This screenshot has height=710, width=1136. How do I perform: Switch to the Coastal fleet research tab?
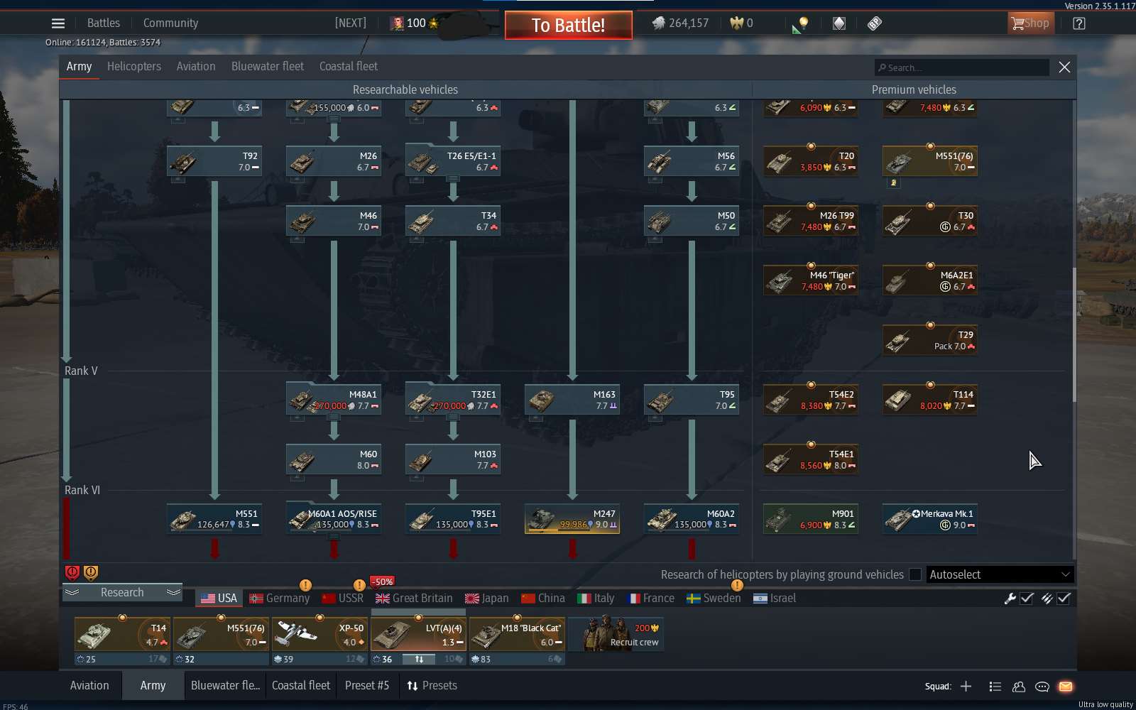(x=349, y=67)
